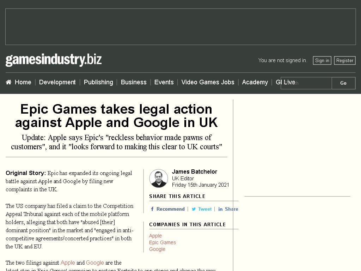
Task: Click the 'UK Editor' author title
Action: (x=183, y=178)
